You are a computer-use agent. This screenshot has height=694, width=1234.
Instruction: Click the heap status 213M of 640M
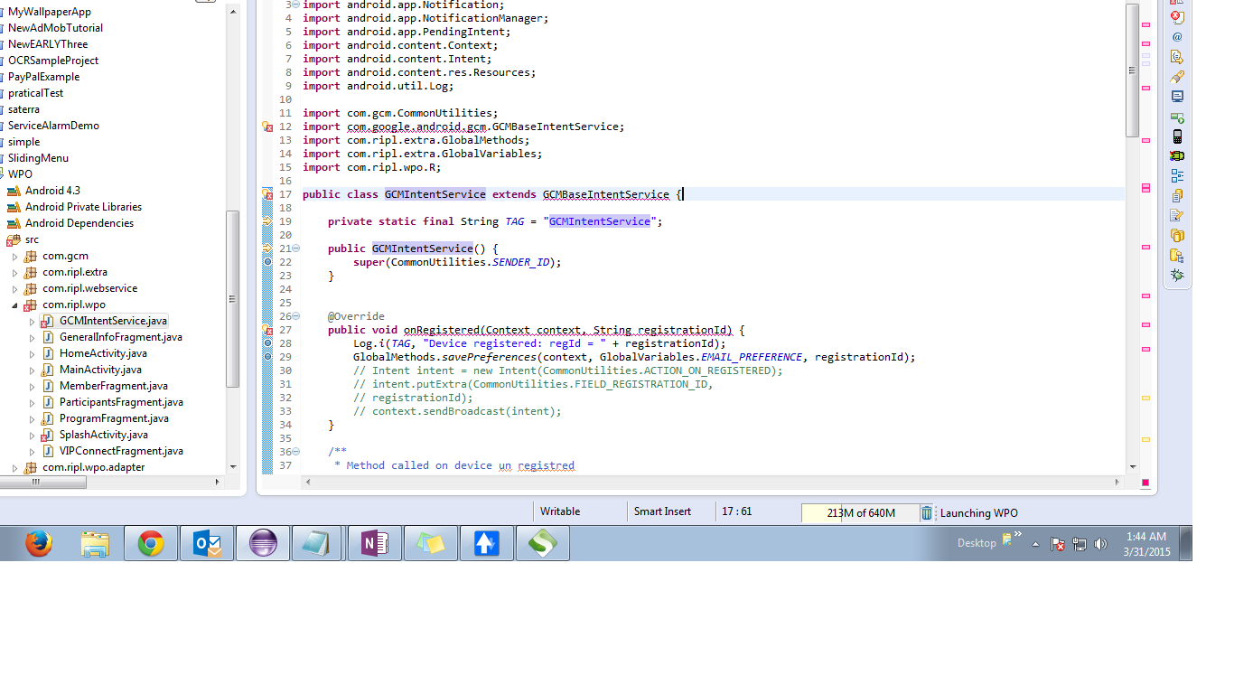[860, 513]
